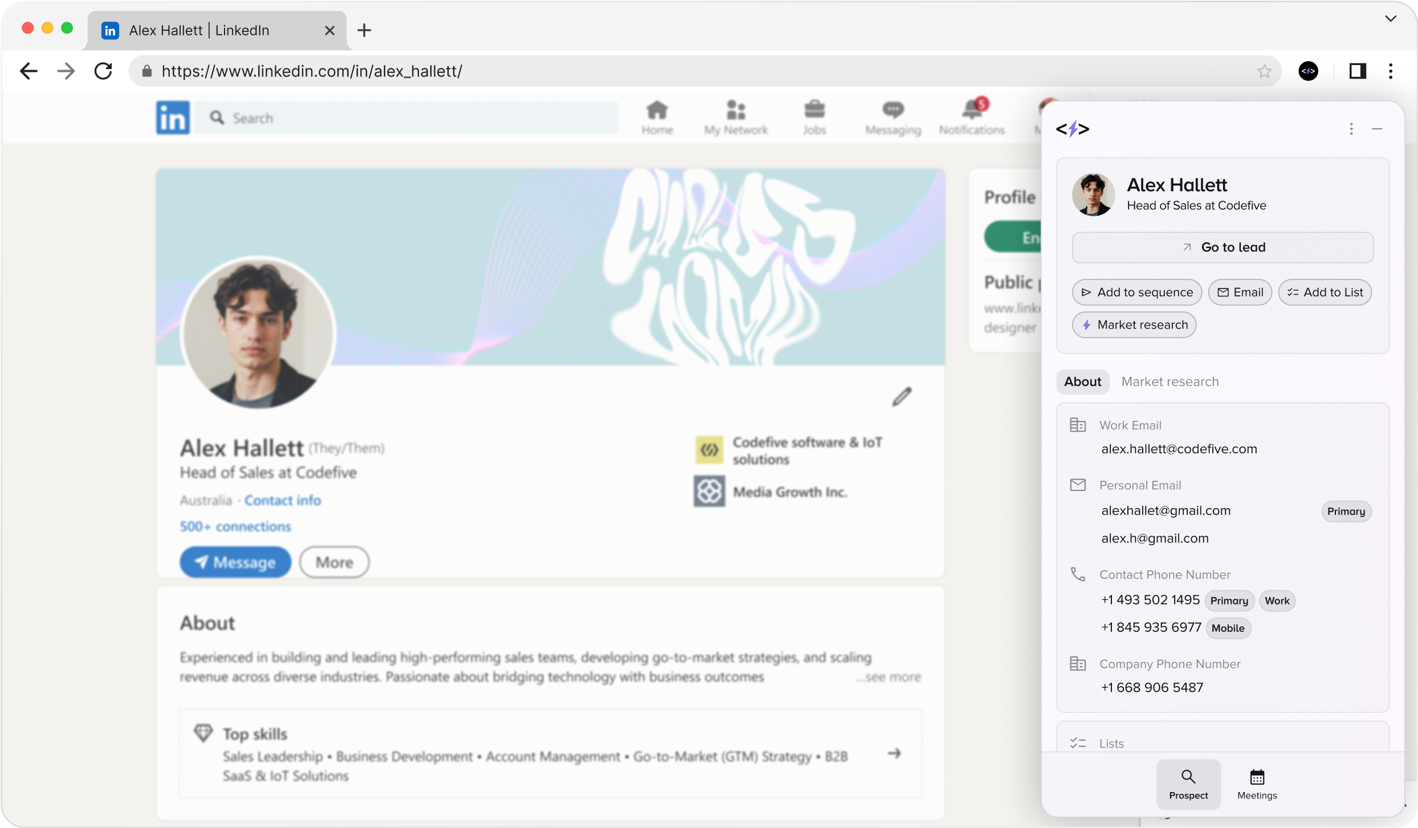Viewport: 1418px width, 828px height.
Task: Open the browser side panel icon
Action: coord(1358,71)
